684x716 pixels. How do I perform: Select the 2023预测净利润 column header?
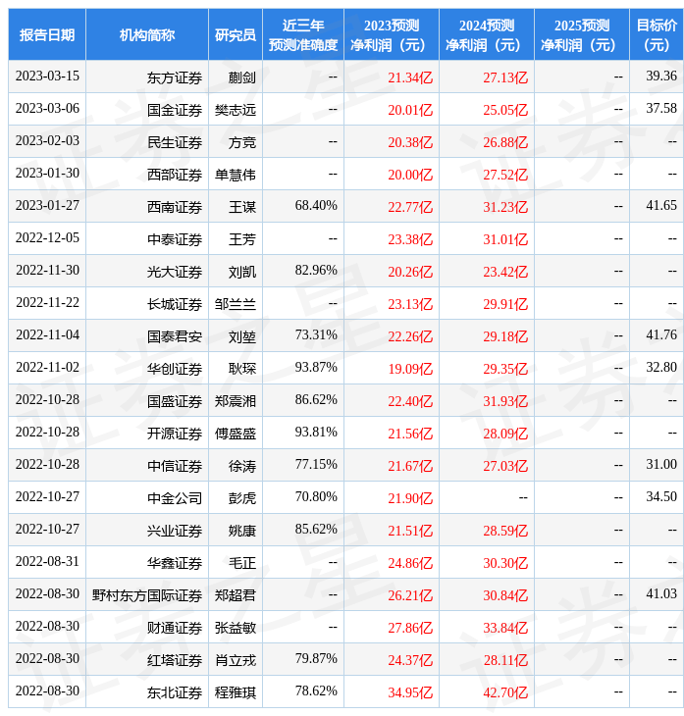[392, 35]
